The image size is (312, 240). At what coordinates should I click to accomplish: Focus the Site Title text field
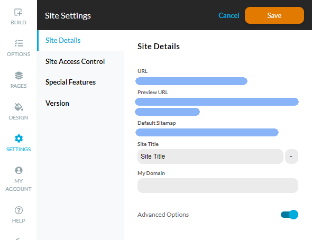pyautogui.click(x=210, y=156)
